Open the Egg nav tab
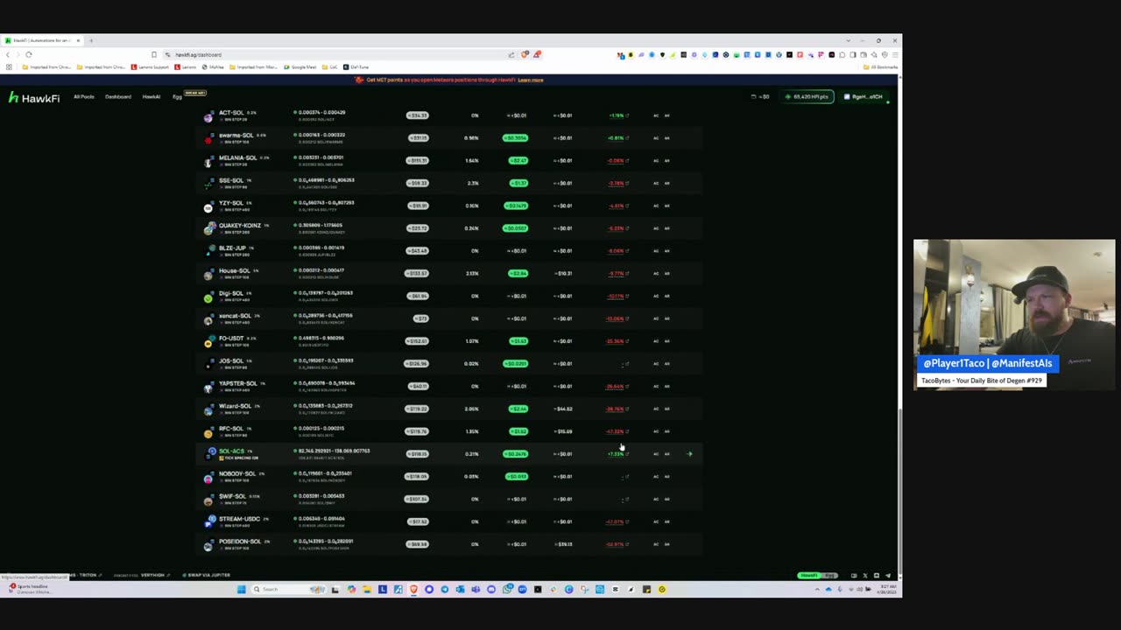This screenshot has width=1121, height=630. pos(177,97)
